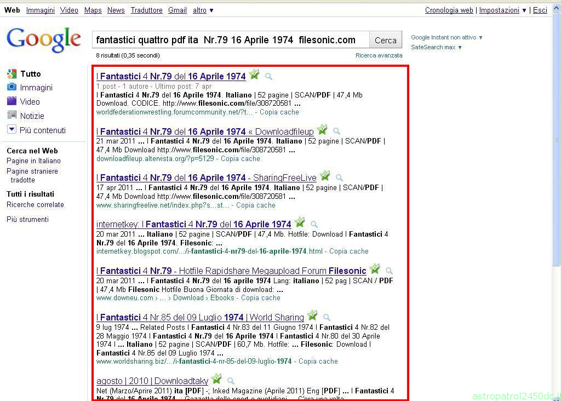
Task: Open Cronologia web link
Action: tap(449, 10)
